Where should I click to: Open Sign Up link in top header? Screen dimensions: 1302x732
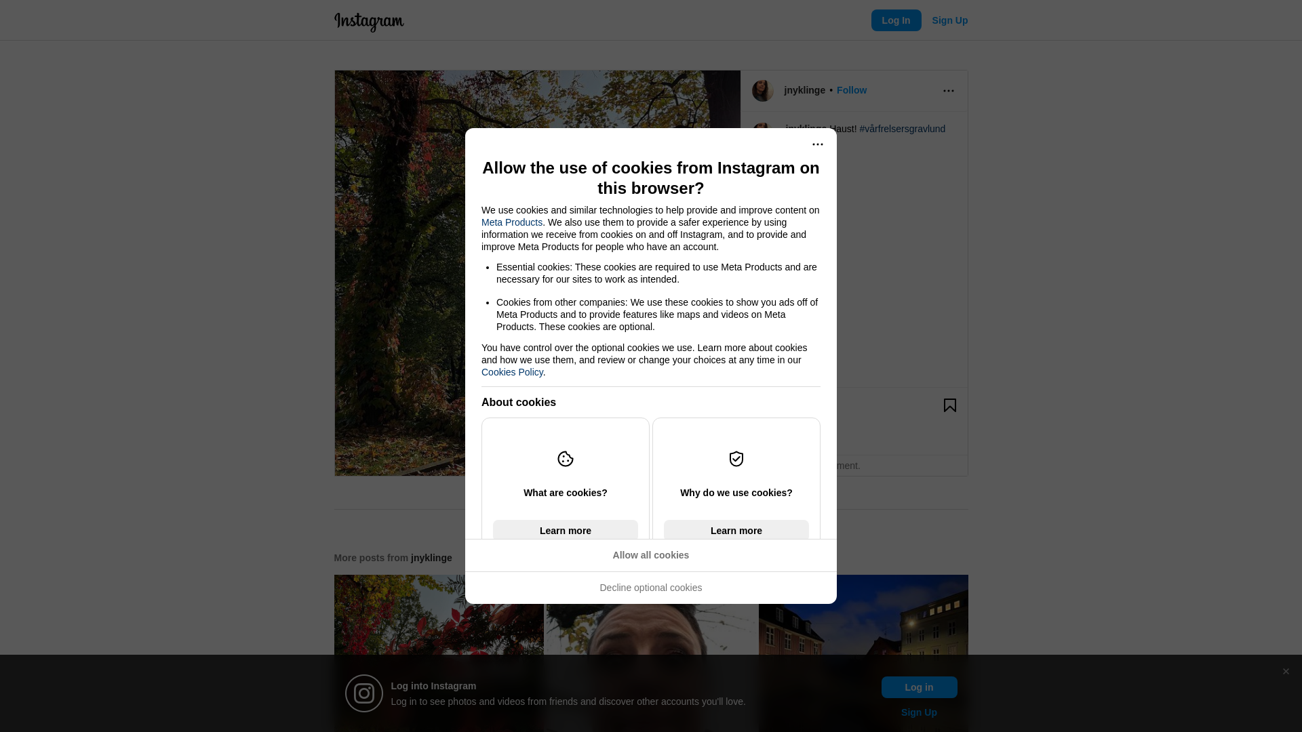950,20
